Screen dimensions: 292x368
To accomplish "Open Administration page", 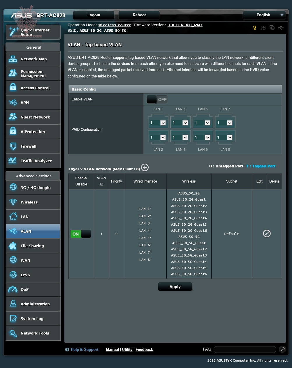I will pos(33,304).
